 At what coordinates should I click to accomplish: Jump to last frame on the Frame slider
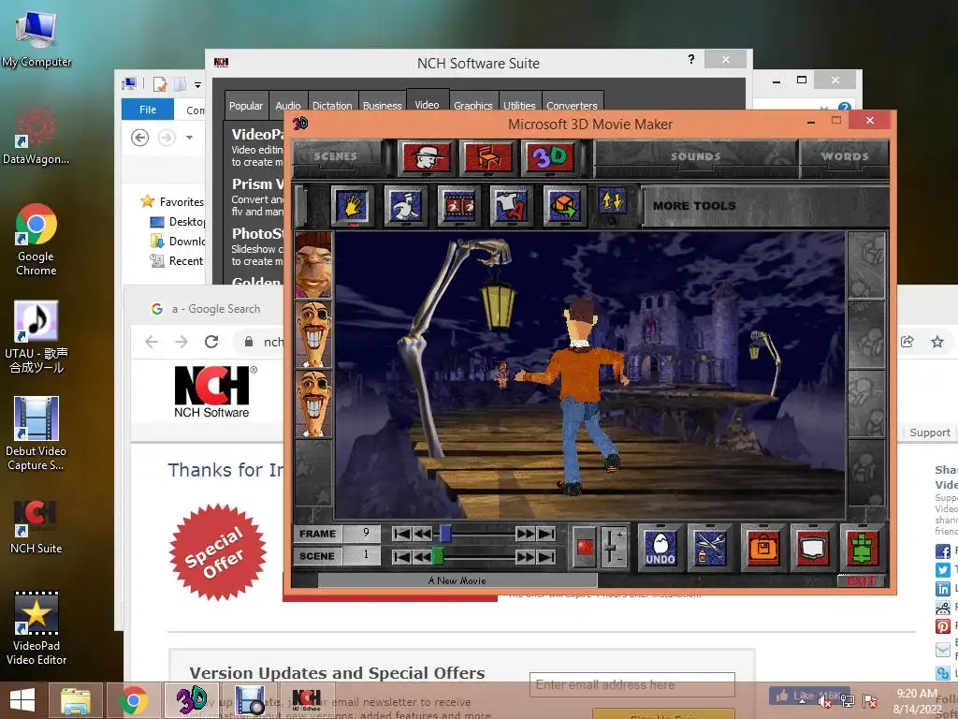pos(546,534)
